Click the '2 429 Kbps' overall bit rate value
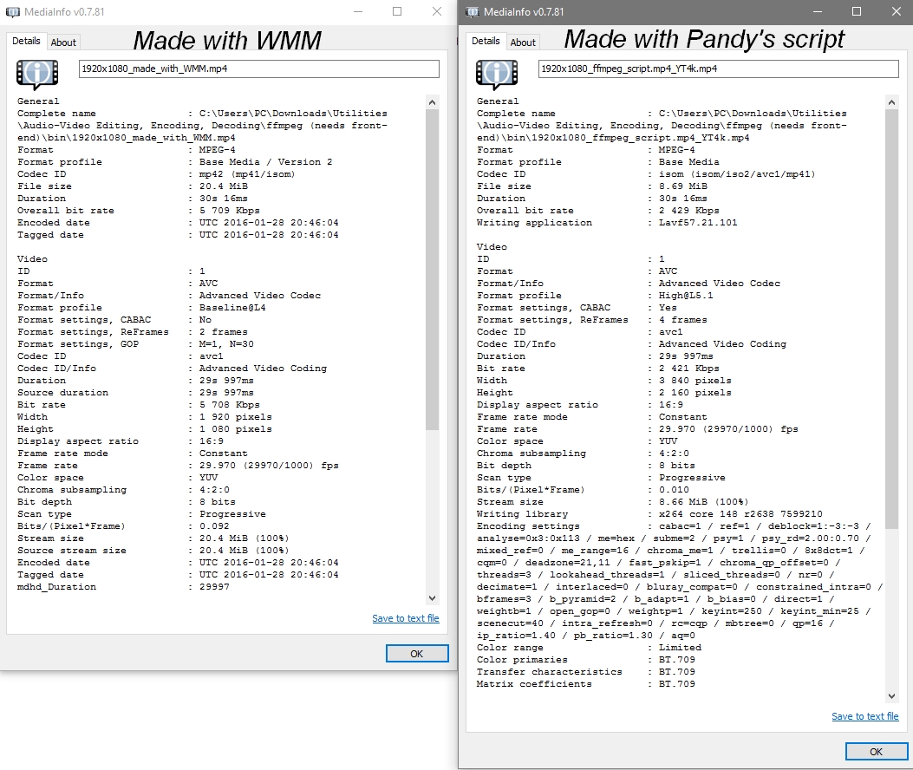The height and width of the screenshot is (770, 913). pyautogui.click(x=688, y=210)
